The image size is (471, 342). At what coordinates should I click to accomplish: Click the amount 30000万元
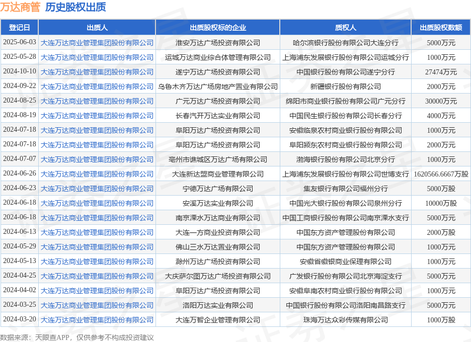pos(441,101)
